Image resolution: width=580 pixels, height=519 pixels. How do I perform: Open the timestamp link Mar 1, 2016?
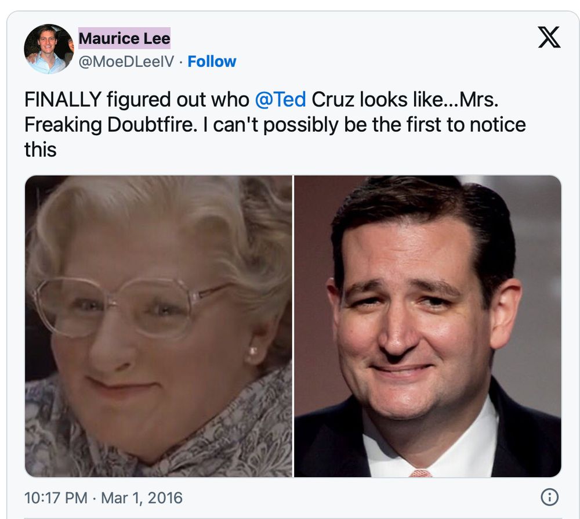pos(143,498)
